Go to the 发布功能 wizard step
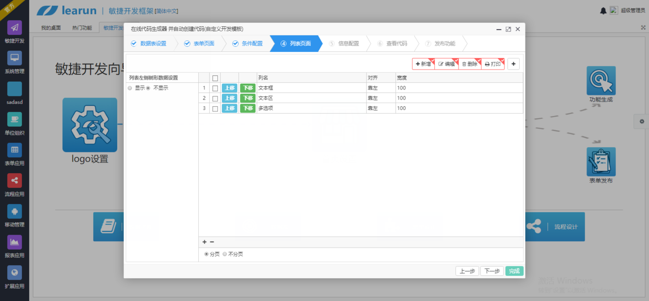Screen dimensions: 649x301 point(440,43)
